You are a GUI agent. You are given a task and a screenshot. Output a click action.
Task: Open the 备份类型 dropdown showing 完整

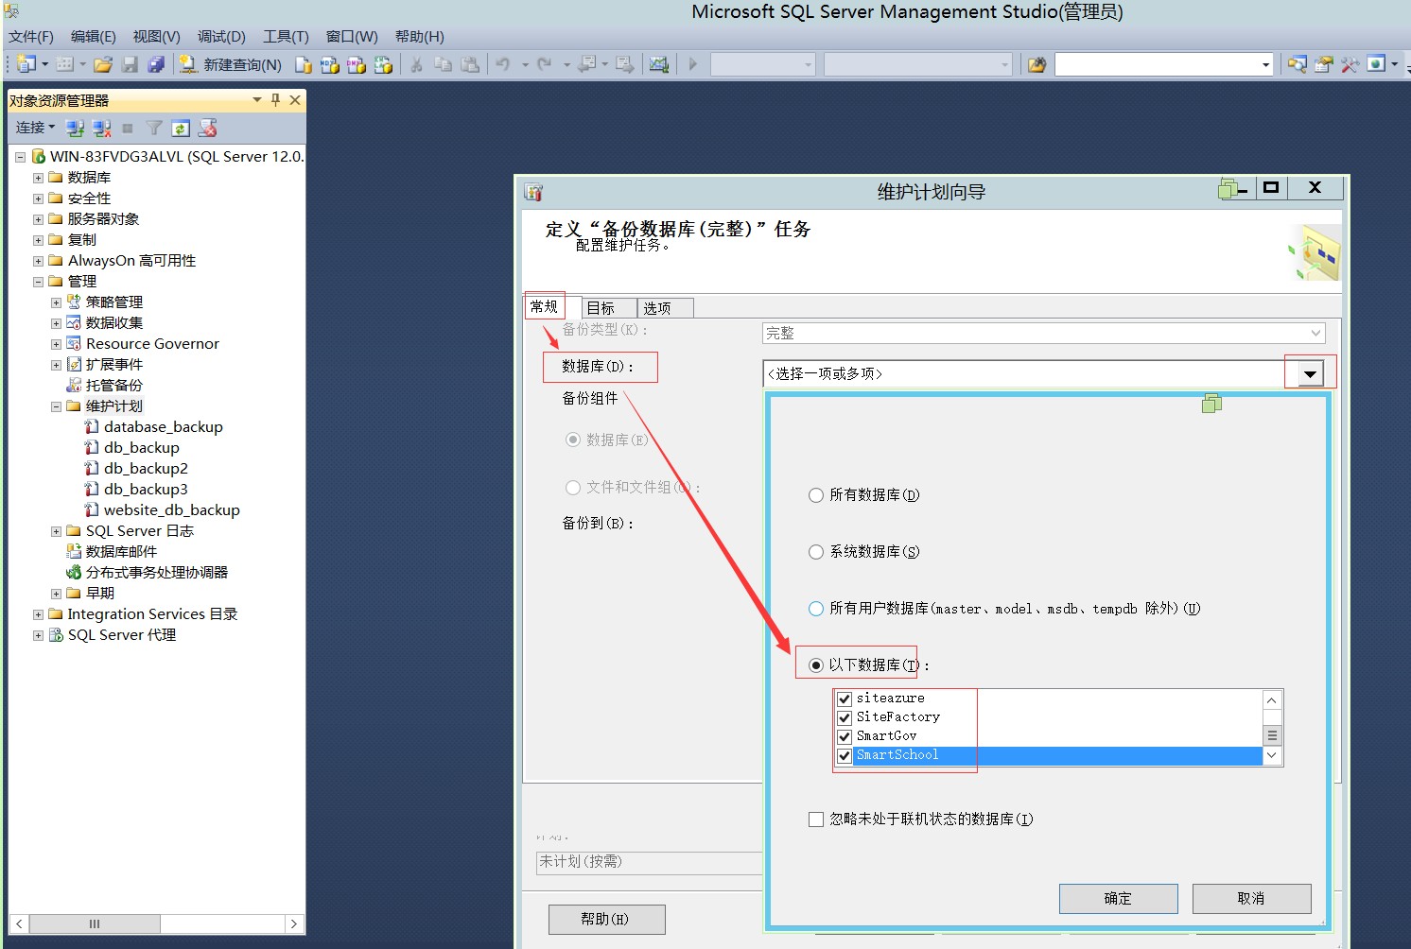tap(1315, 333)
